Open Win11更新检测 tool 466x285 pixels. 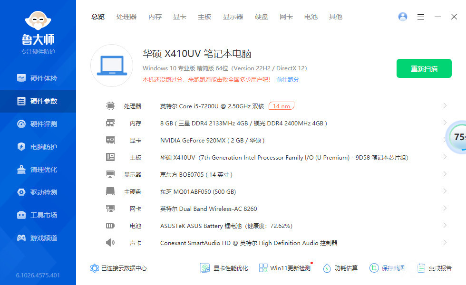[284, 268]
